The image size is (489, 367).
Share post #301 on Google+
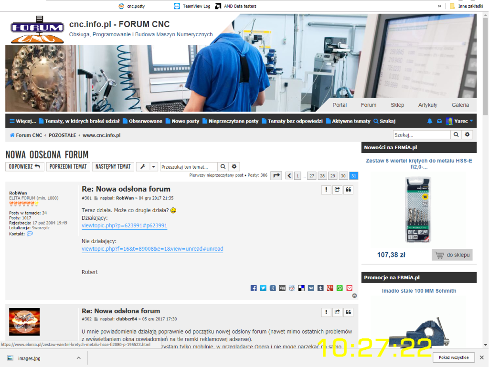330,288
